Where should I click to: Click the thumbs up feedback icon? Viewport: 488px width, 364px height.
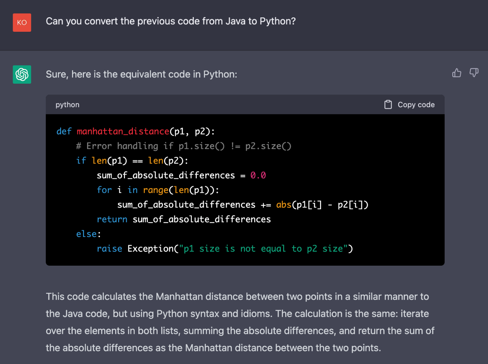pyautogui.click(x=457, y=73)
